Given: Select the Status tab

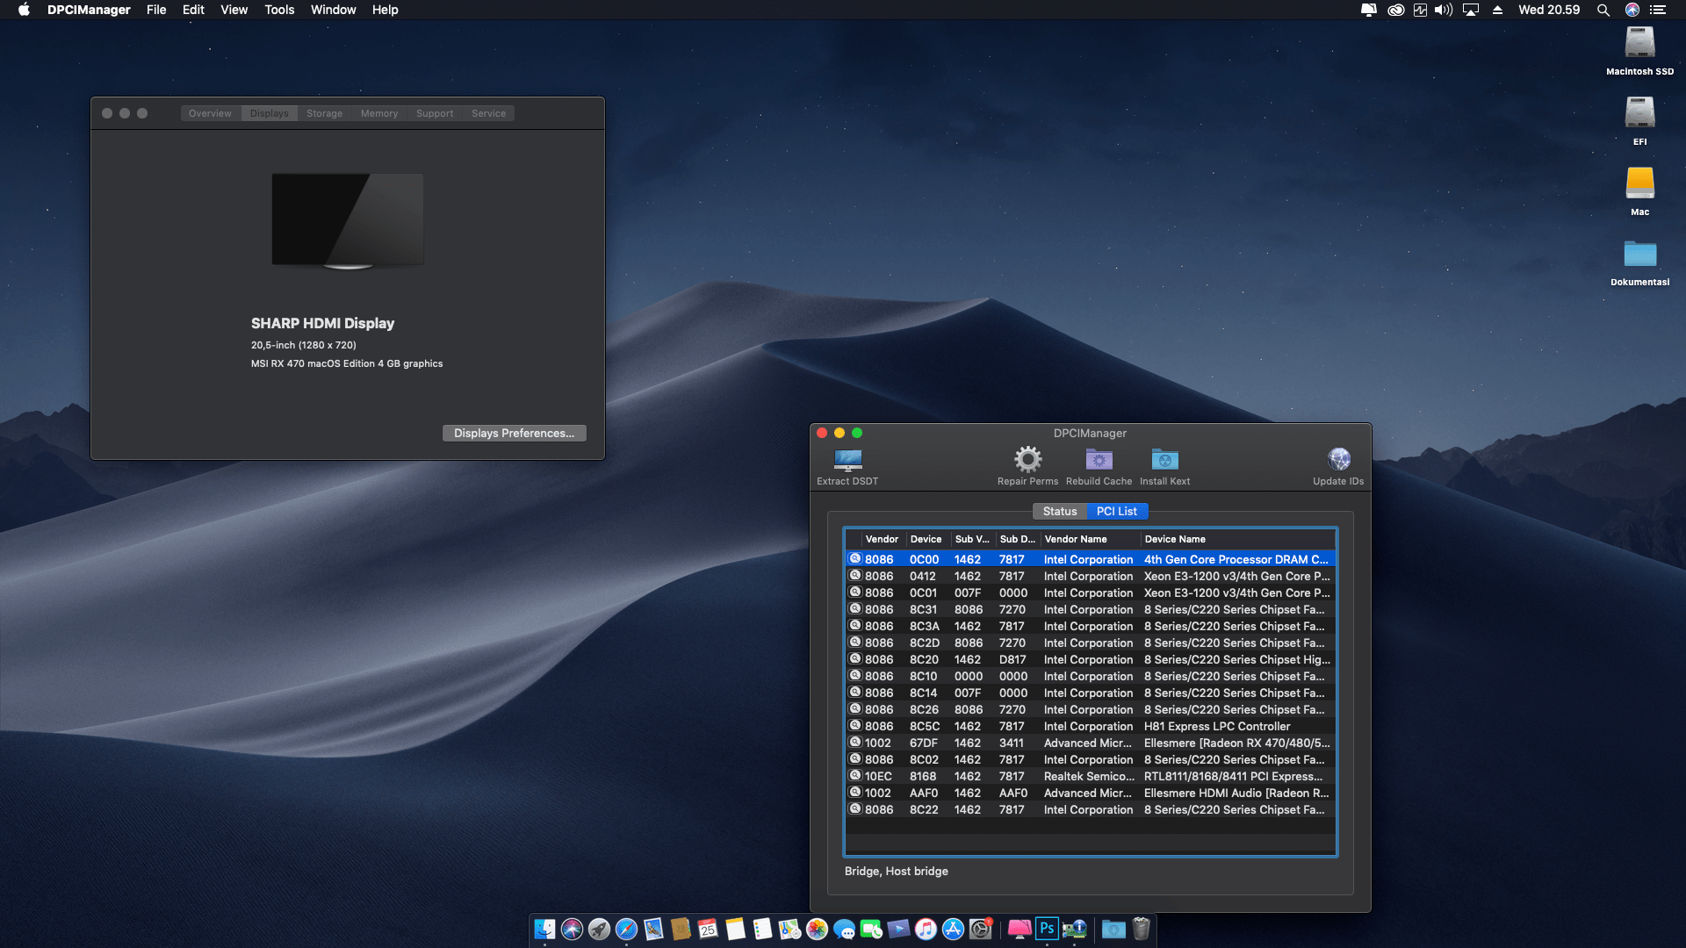Looking at the screenshot, I should pos(1060,511).
